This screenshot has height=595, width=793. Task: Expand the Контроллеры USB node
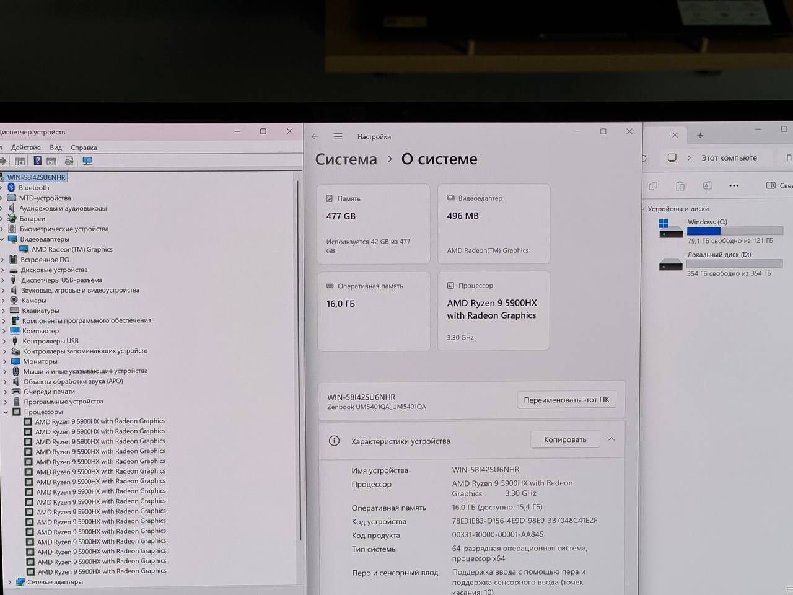(x=4, y=341)
